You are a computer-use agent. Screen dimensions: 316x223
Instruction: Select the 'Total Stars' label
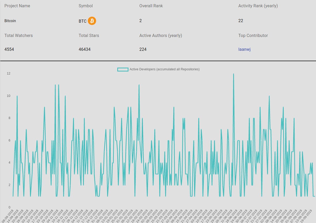point(89,35)
